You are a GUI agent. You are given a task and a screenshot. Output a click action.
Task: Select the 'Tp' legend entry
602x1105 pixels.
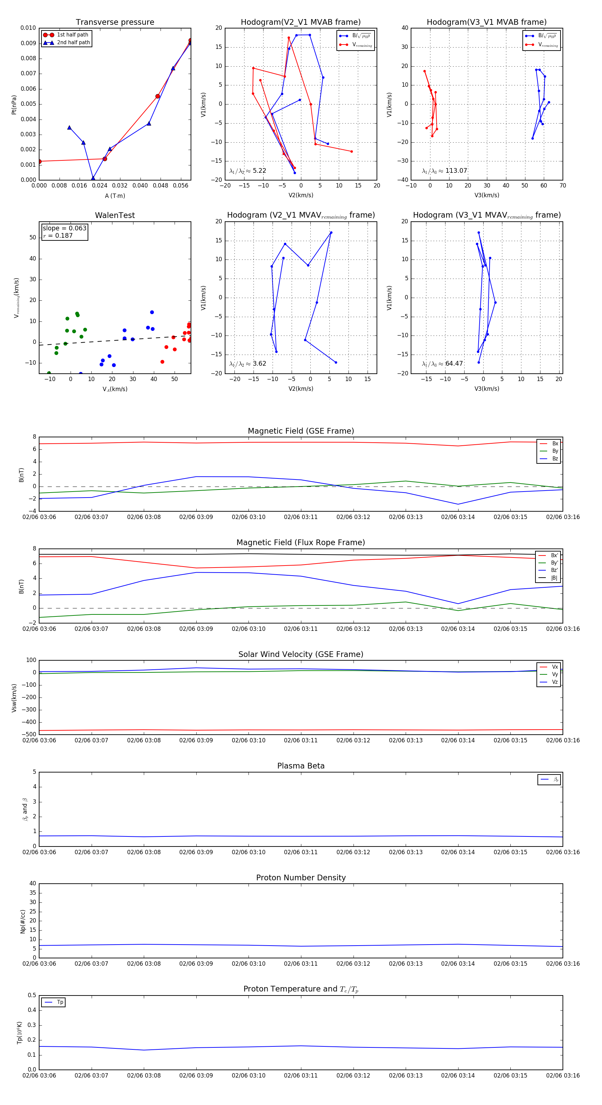[54, 1003]
